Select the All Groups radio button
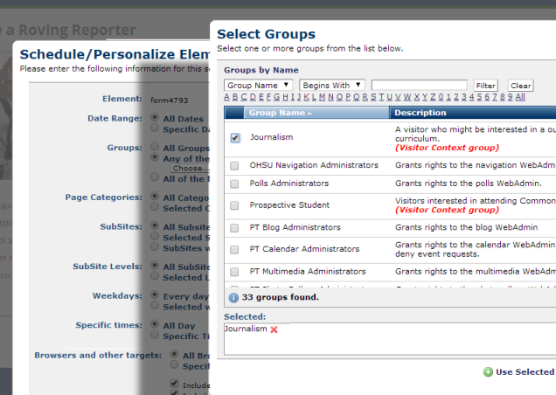Viewport: 556px width, 395px height. (155, 146)
